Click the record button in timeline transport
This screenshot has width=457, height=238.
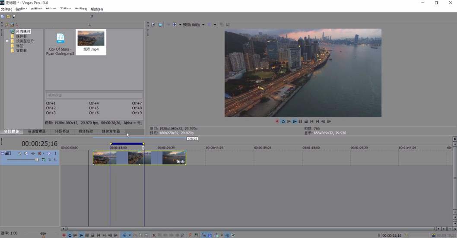point(64,235)
